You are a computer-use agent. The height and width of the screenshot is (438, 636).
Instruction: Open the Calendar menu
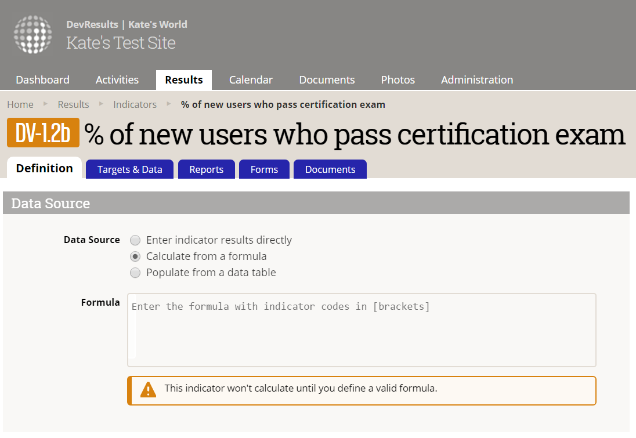click(x=251, y=80)
